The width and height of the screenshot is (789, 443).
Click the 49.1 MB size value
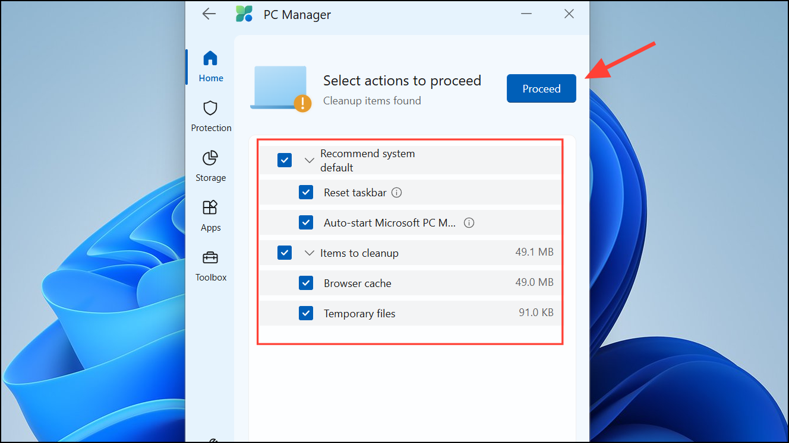pos(534,252)
